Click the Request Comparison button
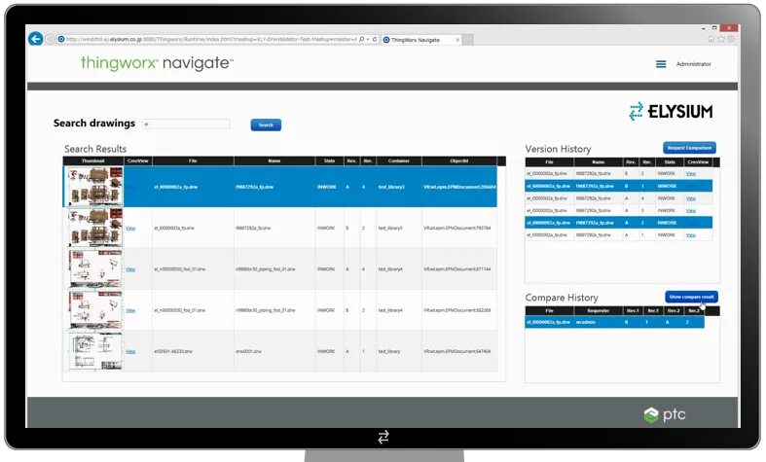 [x=689, y=148]
